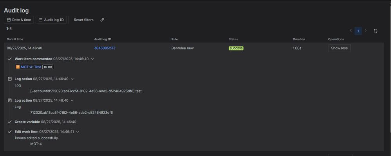
Task: Click the checkmark icon beside Create variable
Action: click(x=10, y=122)
